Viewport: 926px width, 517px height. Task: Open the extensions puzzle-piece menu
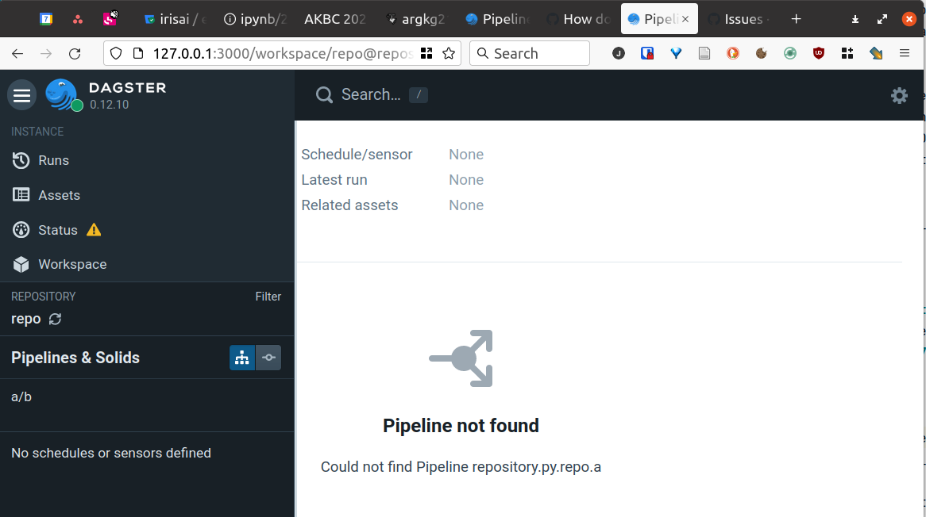[x=847, y=53]
